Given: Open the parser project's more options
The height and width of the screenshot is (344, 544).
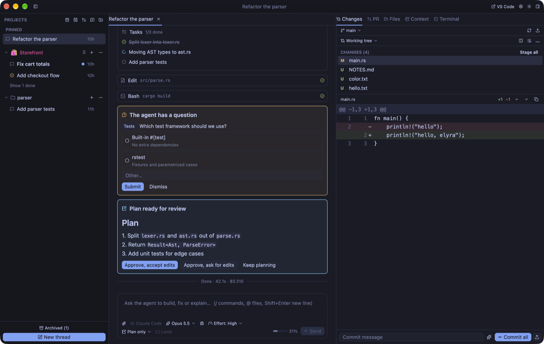Looking at the screenshot, I should pyautogui.click(x=101, y=97).
